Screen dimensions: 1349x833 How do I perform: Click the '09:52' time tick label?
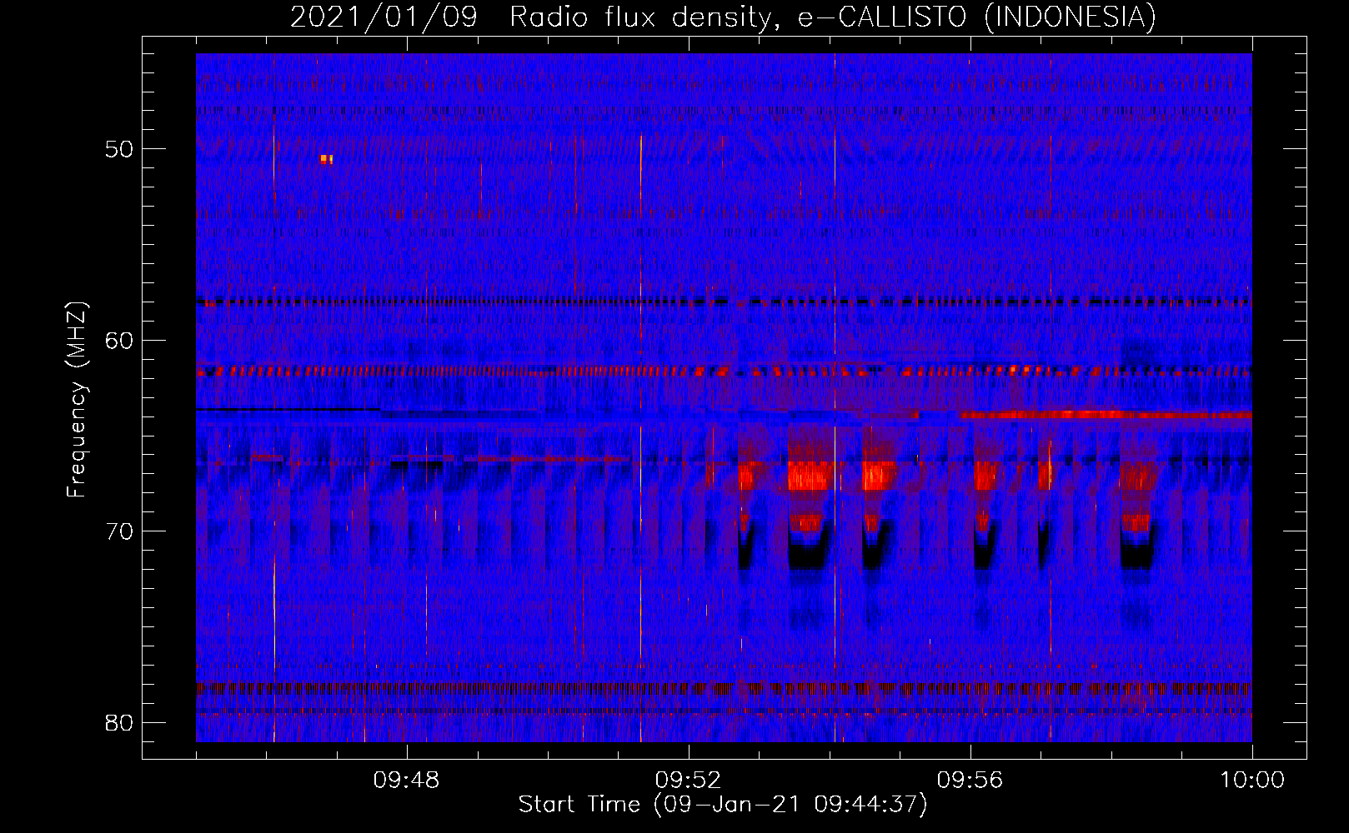(688, 781)
